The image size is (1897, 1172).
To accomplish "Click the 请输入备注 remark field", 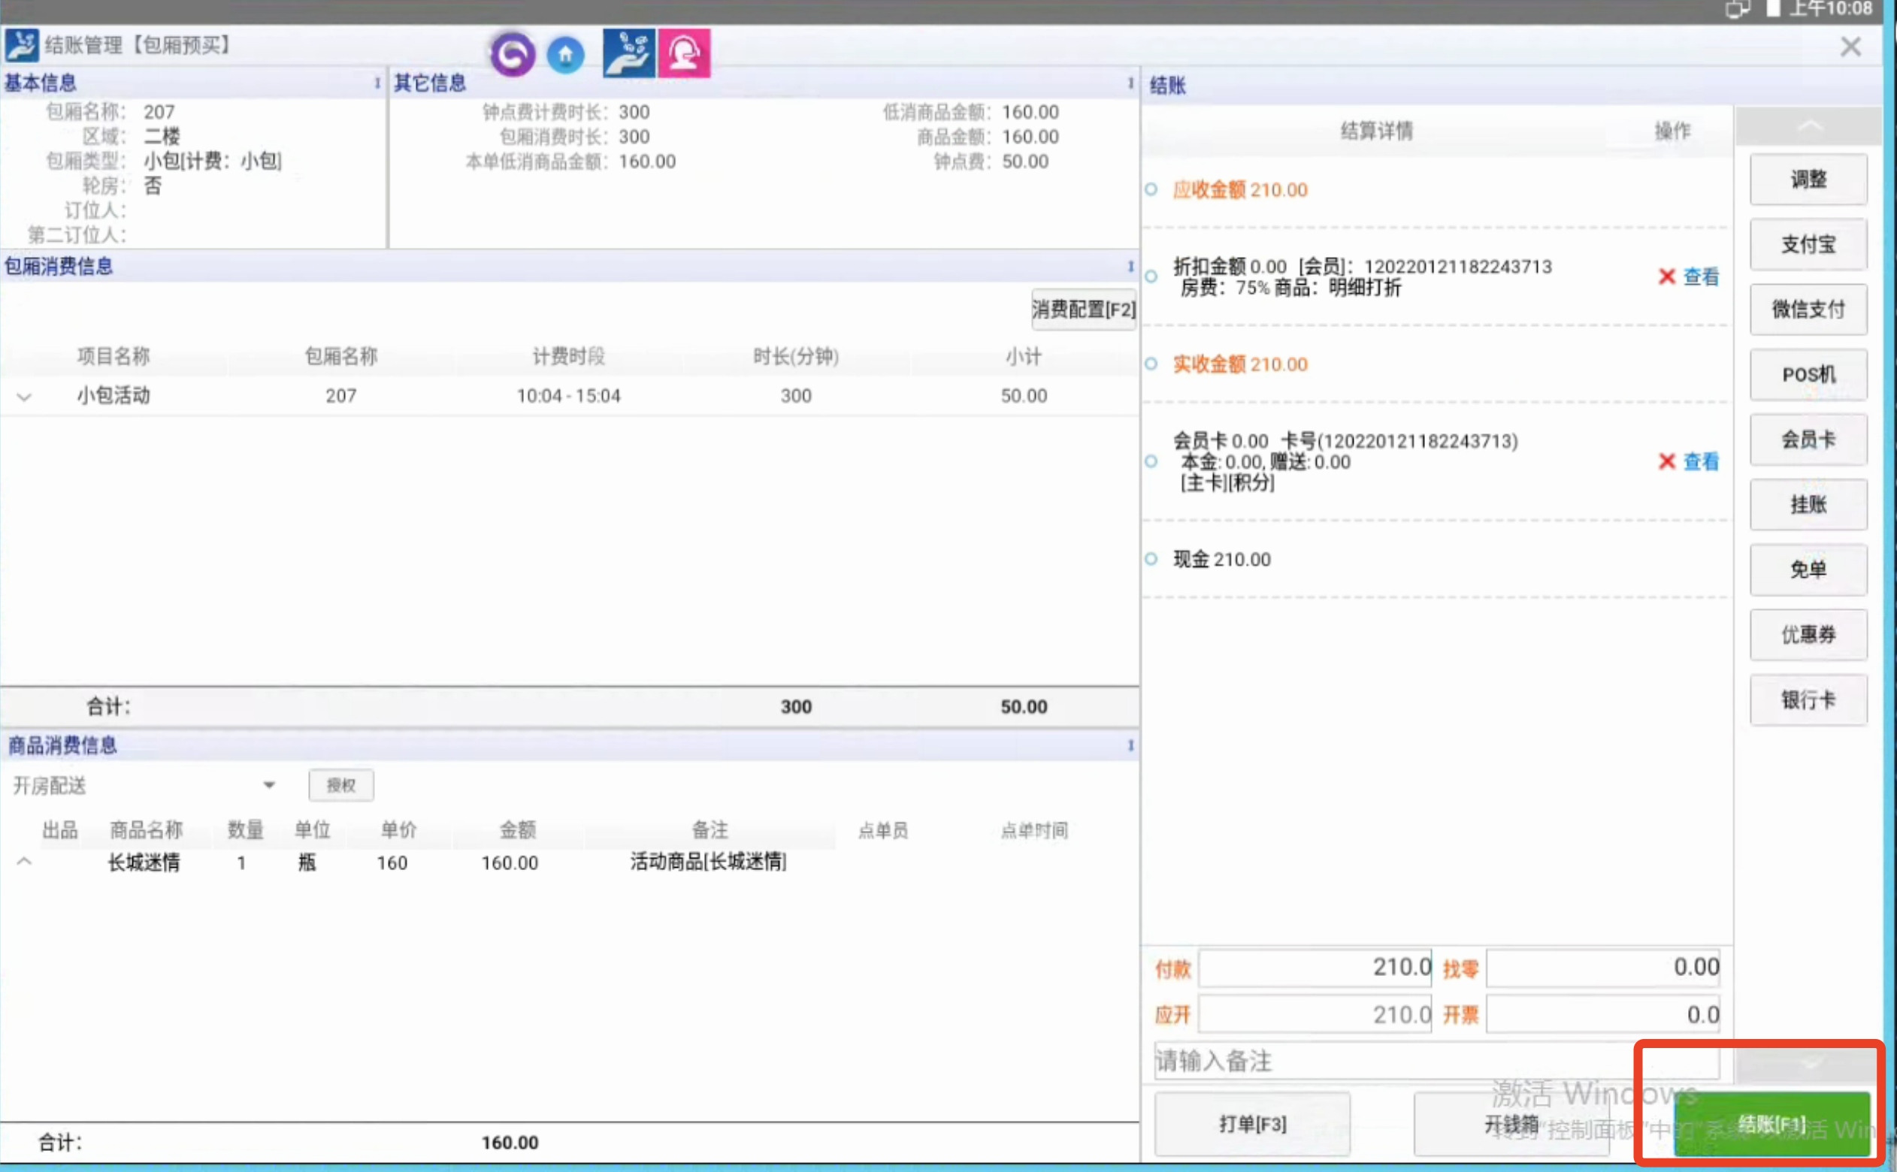I will (x=1436, y=1062).
